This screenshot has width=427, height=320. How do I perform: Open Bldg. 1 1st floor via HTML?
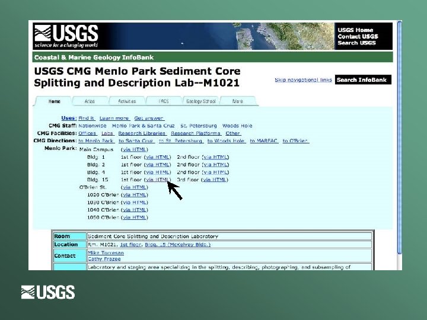[158, 157]
